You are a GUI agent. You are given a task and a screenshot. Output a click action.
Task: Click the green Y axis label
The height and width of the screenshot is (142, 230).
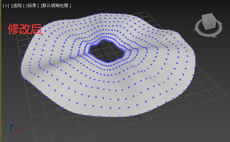point(9,127)
